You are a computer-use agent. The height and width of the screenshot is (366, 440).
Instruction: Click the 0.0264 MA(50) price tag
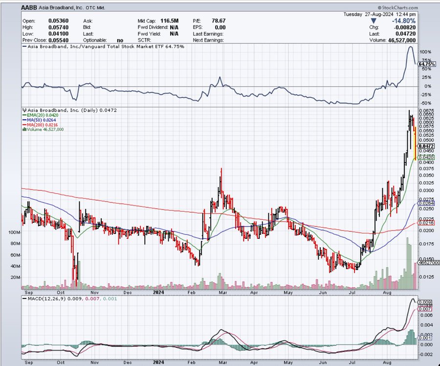tap(426, 204)
